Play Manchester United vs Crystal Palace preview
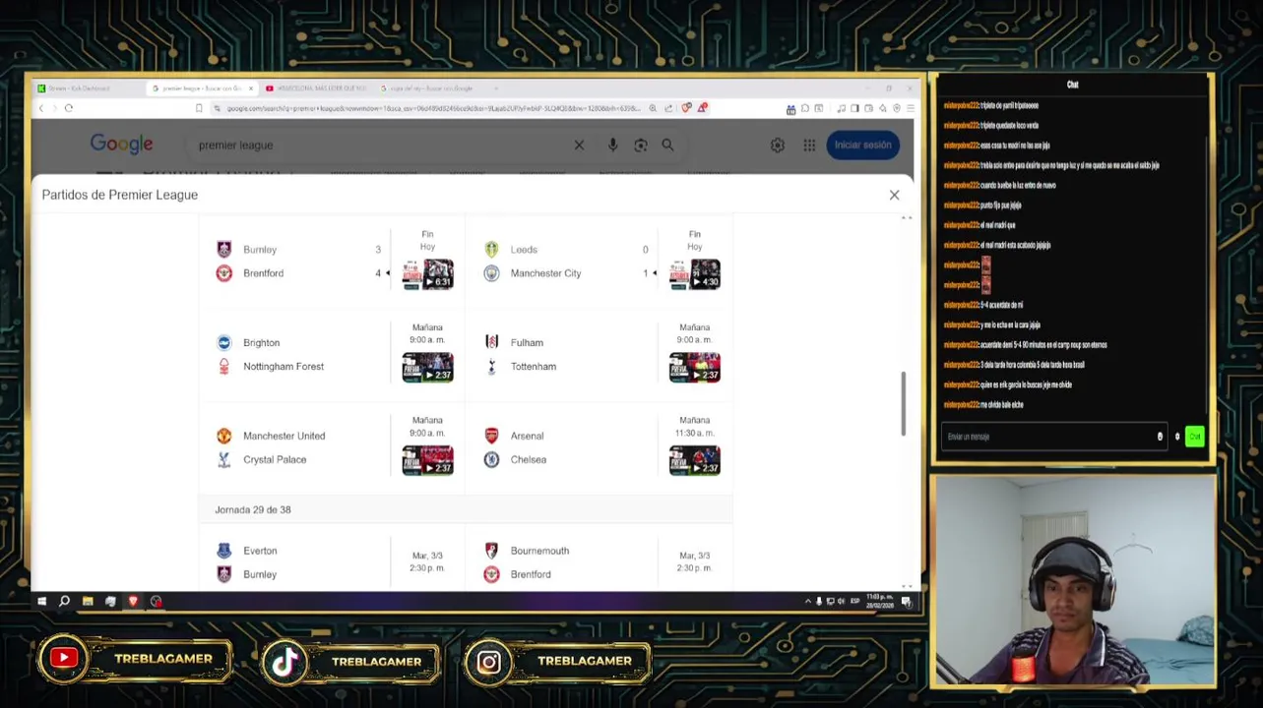This screenshot has width=1263, height=708. (x=427, y=460)
